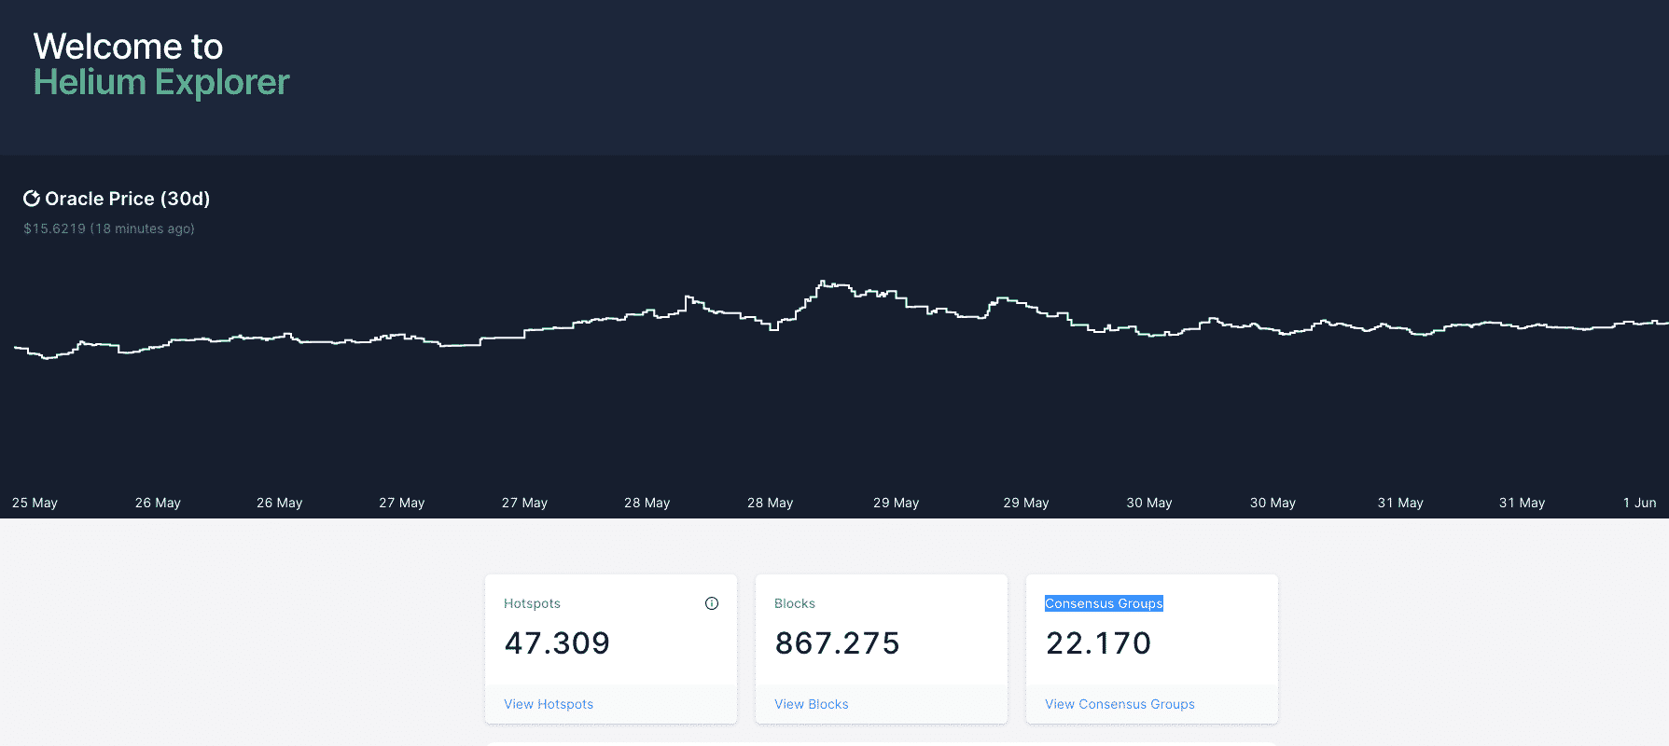Image resolution: width=1669 pixels, height=746 pixels.
Task: Select the 867.275 blocks count
Action: pyautogui.click(x=837, y=643)
